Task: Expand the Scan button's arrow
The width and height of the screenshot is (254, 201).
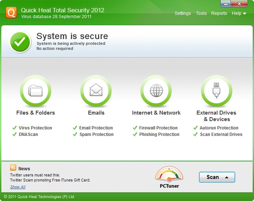Action: point(227,178)
